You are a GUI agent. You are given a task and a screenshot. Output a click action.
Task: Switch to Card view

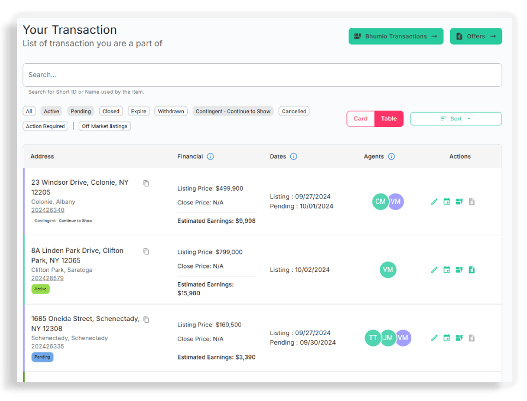[x=360, y=118]
